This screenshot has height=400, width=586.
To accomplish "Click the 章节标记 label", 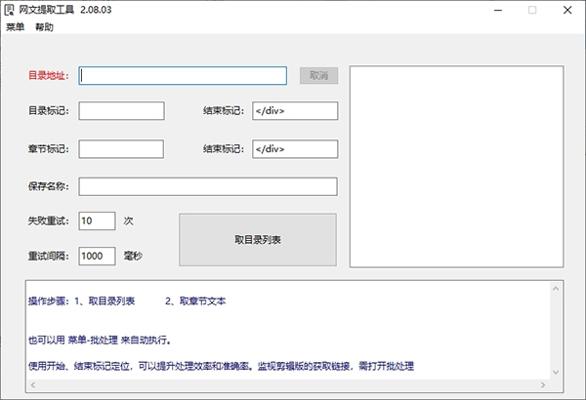I will pos(49,149).
